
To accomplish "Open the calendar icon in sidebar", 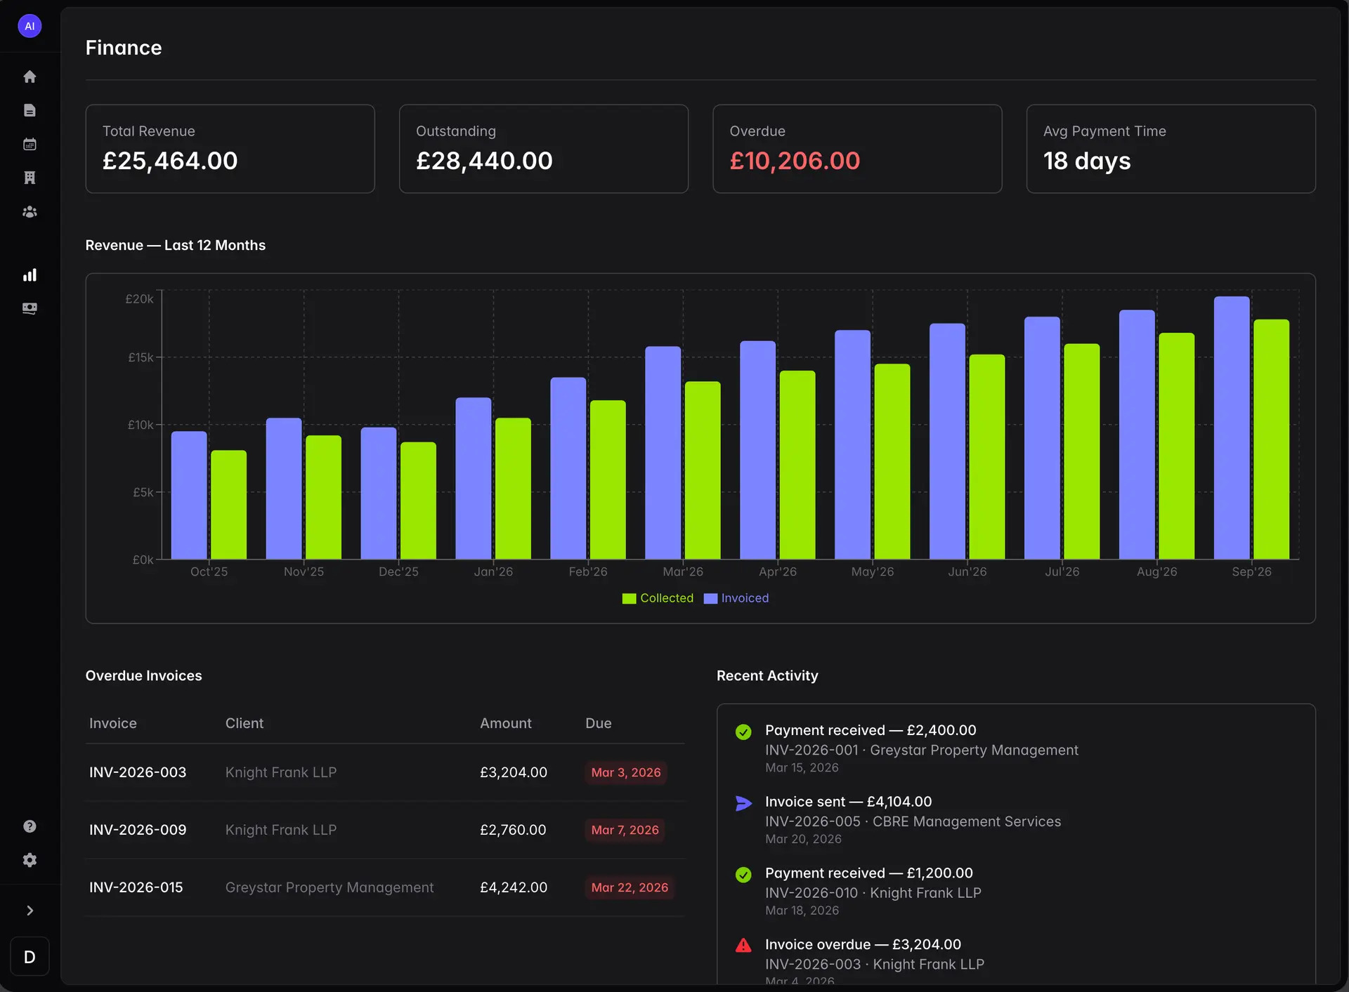I will point(30,144).
